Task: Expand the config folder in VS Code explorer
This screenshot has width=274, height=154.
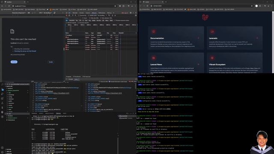Action: pyautogui.click(x=10, y=97)
